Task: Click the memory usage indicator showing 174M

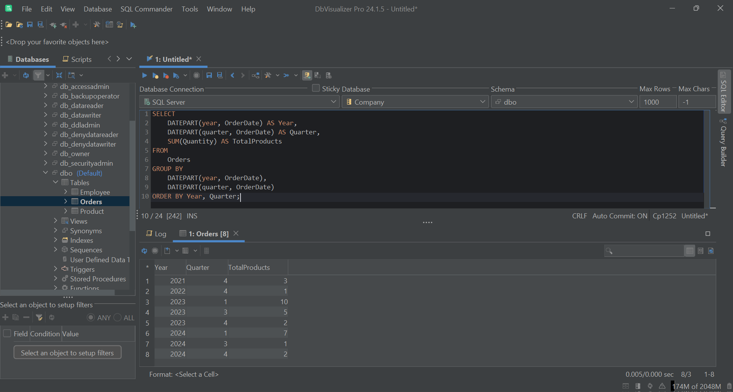Action: (x=697, y=386)
